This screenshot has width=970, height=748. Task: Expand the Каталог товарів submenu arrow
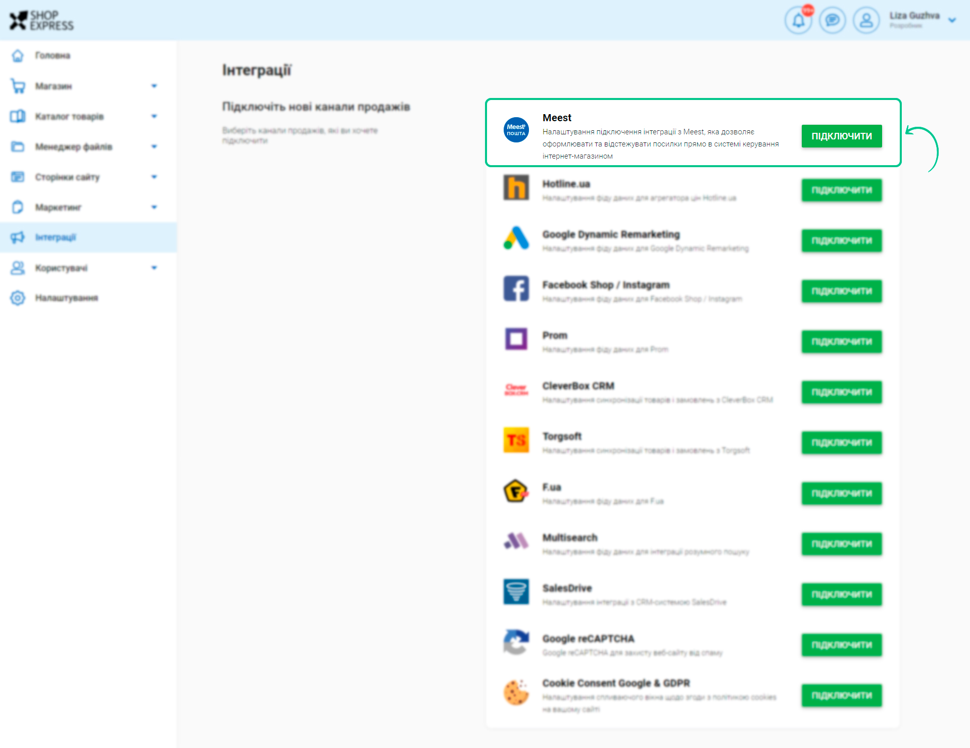point(154,117)
